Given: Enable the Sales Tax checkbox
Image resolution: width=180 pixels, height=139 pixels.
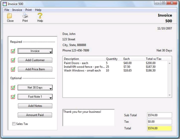Looking at the screenshot, I should click(14, 124).
